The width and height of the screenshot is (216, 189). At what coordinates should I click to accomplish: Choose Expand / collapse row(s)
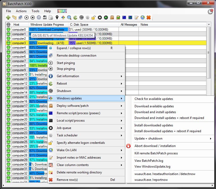[x=86, y=48]
